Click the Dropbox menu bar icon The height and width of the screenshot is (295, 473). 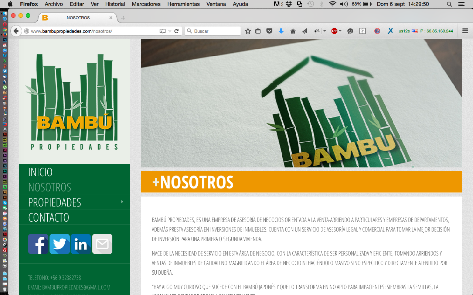[289, 4]
